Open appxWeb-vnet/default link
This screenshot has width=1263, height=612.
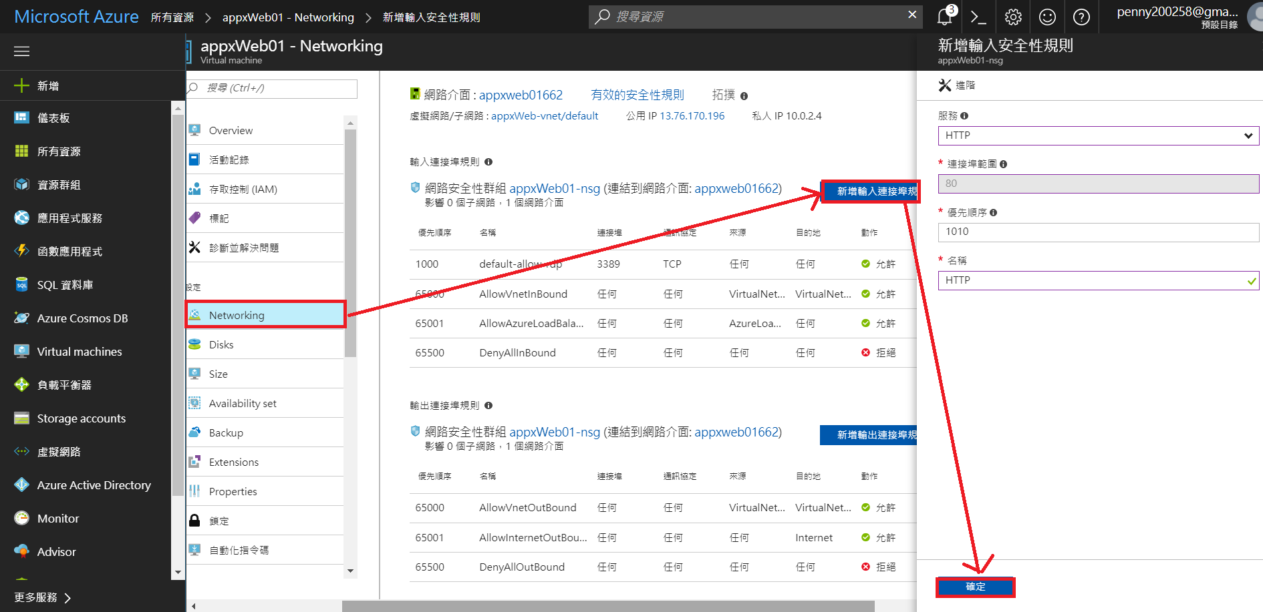pos(545,116)
